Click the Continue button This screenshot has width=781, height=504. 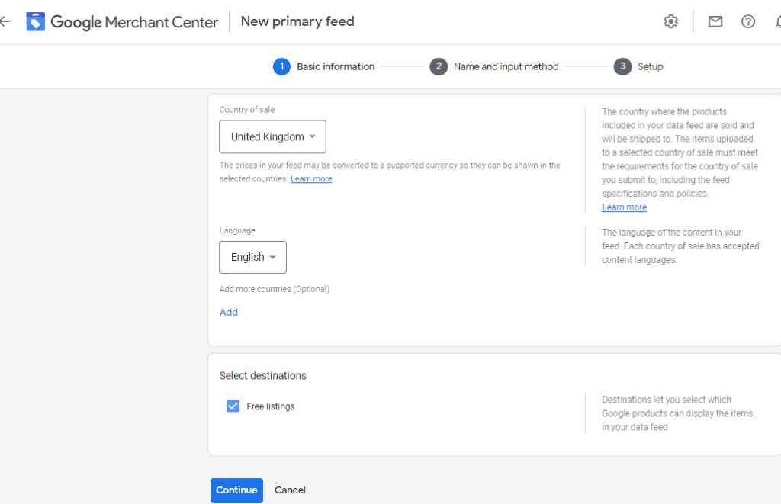(x=236, y=490)
